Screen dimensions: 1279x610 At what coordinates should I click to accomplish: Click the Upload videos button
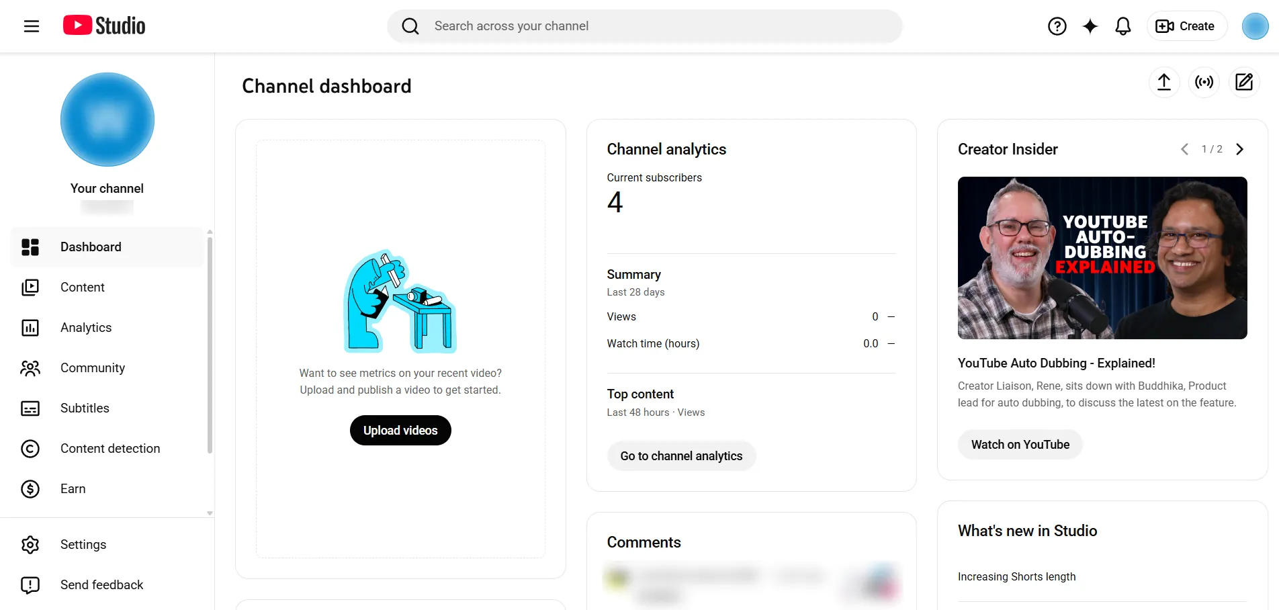point(400,431)
